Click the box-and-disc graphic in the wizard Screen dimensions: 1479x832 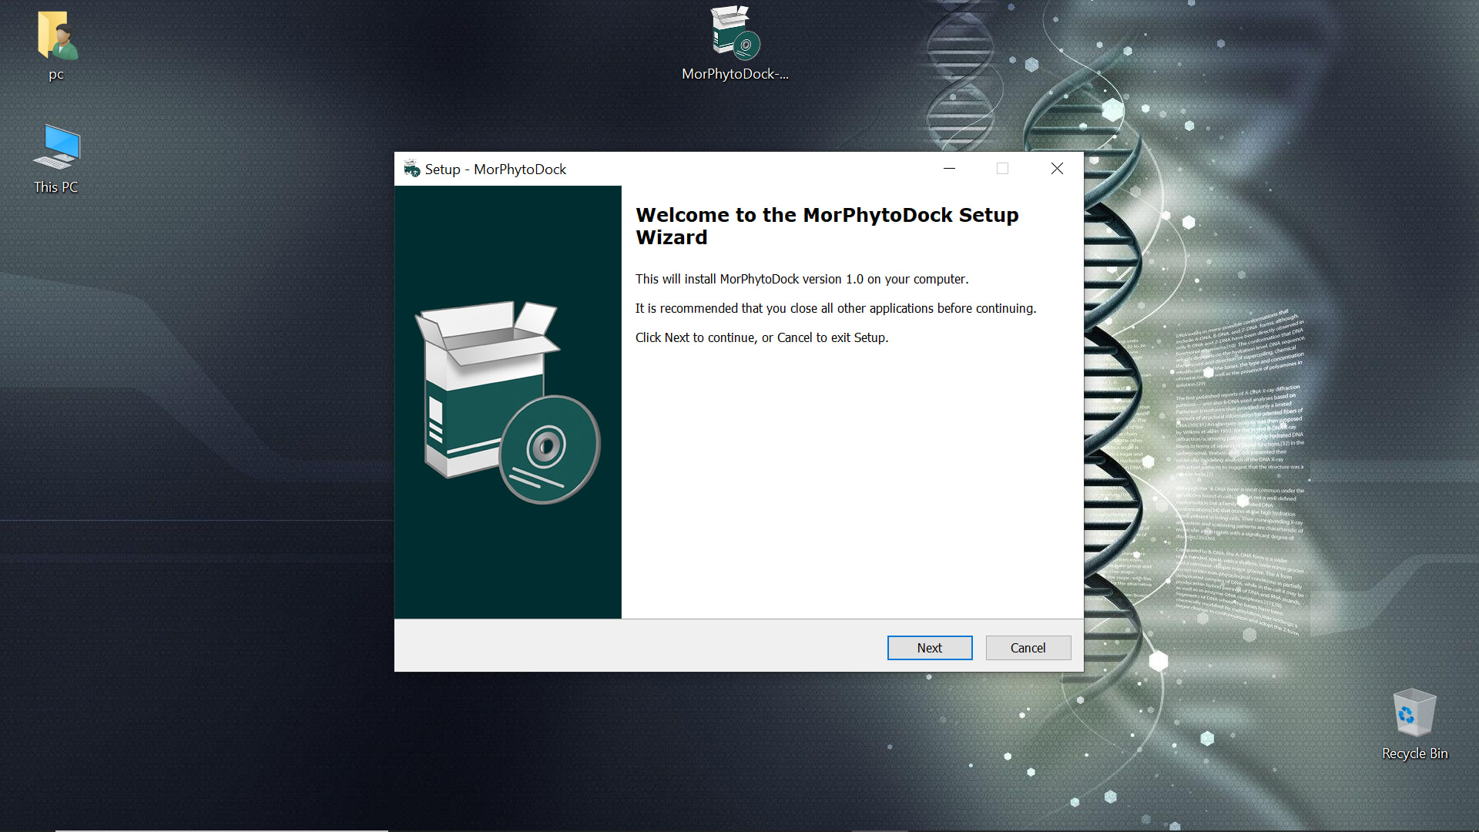[507, 402]
